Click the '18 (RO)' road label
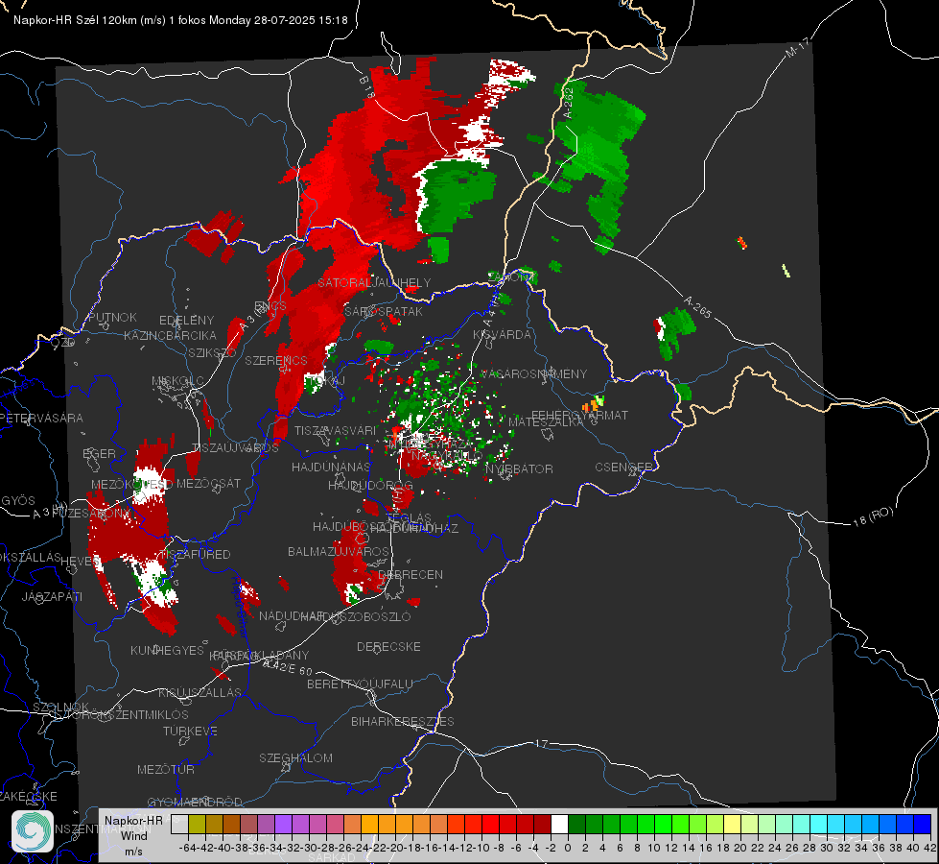939x864 pixels. pyautogui.click(x=873, y=516)
